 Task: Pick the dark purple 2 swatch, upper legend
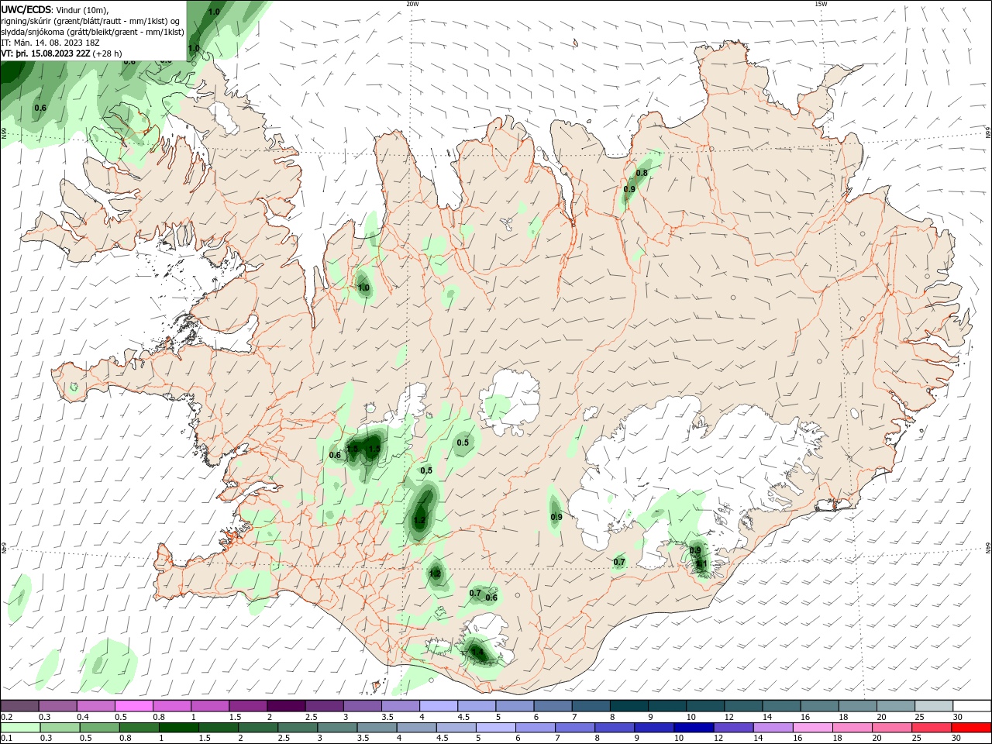285,706
